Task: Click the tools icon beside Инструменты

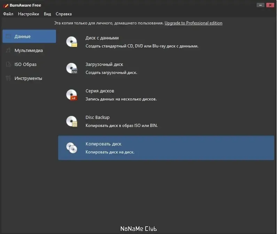Action: (x=8, y=78)
